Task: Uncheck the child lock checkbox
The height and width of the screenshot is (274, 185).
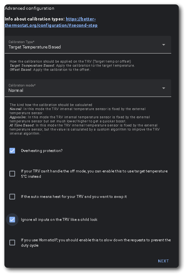Action: pos(12,220)
